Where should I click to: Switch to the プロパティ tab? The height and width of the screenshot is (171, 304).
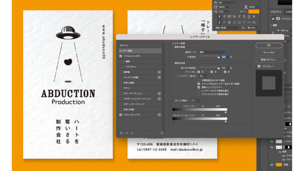(276, 12)
